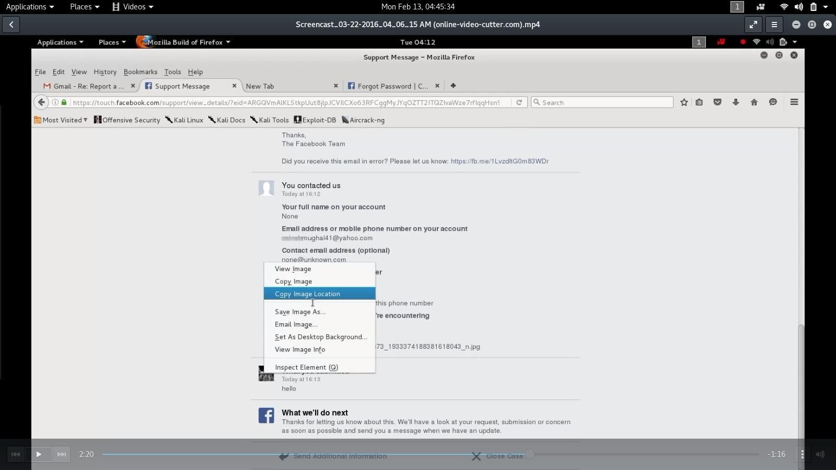Open the Aircrack-ng bookmark
Viewport: 836px width, 470px height.
click(x=363, y=120)
